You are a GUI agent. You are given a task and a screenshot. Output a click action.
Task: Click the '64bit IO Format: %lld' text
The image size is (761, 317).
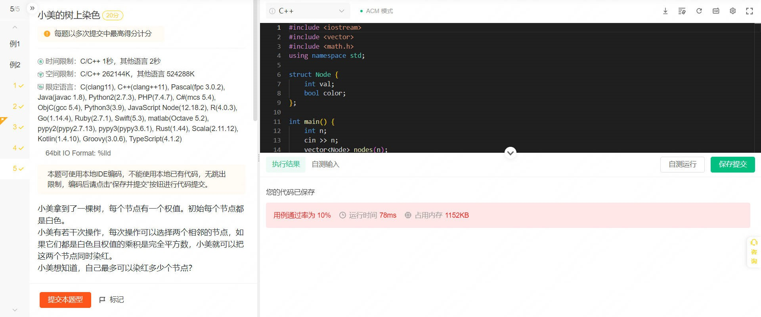click(78, 153)
